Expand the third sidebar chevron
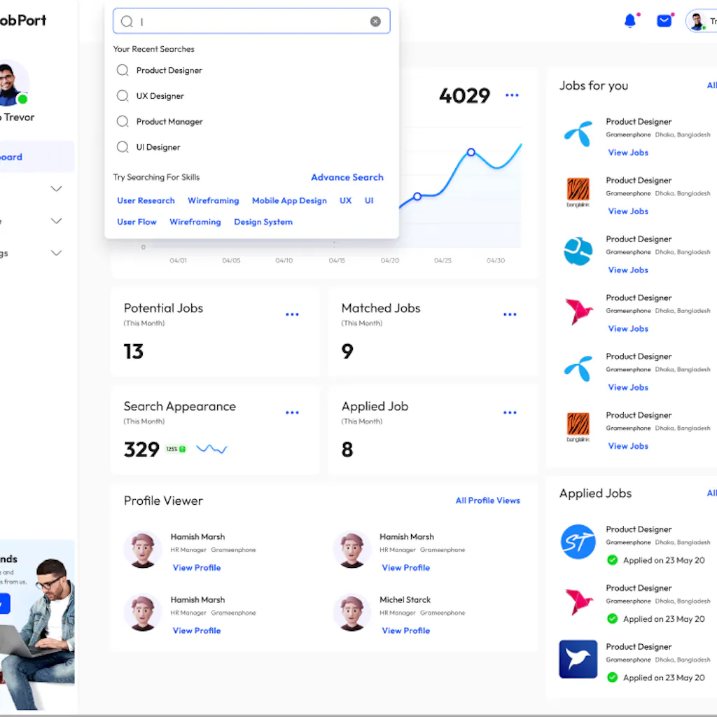The width and height of the screenshot is (717, 717). point(57,253)
